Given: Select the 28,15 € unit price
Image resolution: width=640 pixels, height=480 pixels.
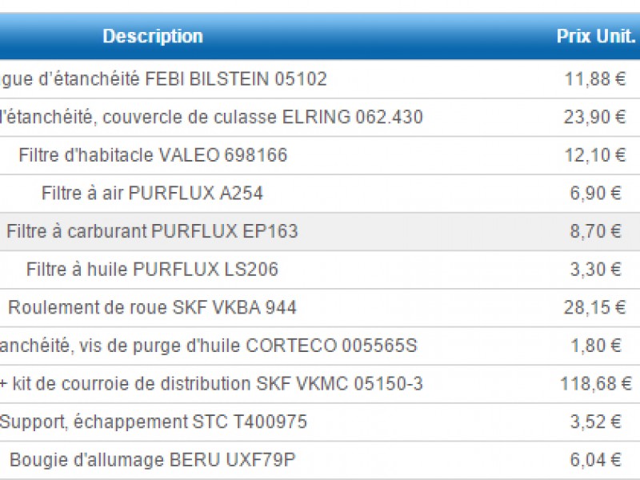Looking at the screenshot, I should pyautogui.click(x=594, y=308).
